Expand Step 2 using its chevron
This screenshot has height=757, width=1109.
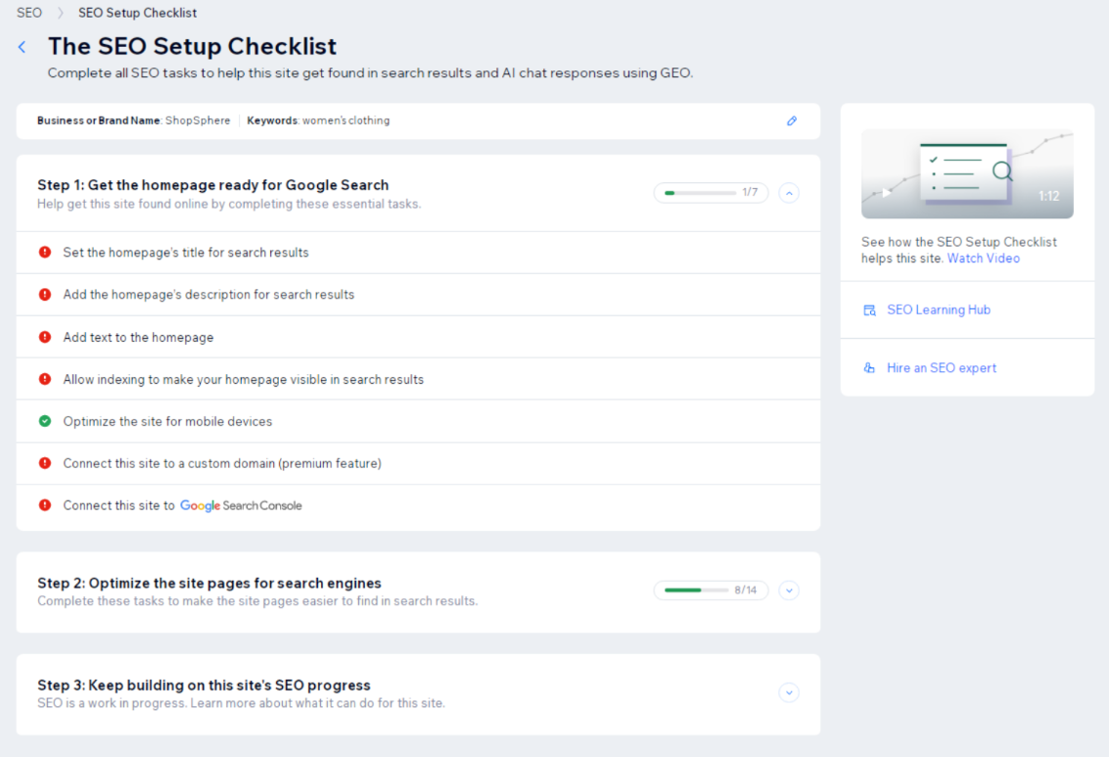pos(789,591)
